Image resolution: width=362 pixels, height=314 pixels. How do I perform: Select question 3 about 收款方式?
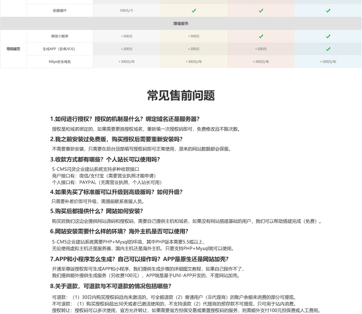(x=105, y=159)
